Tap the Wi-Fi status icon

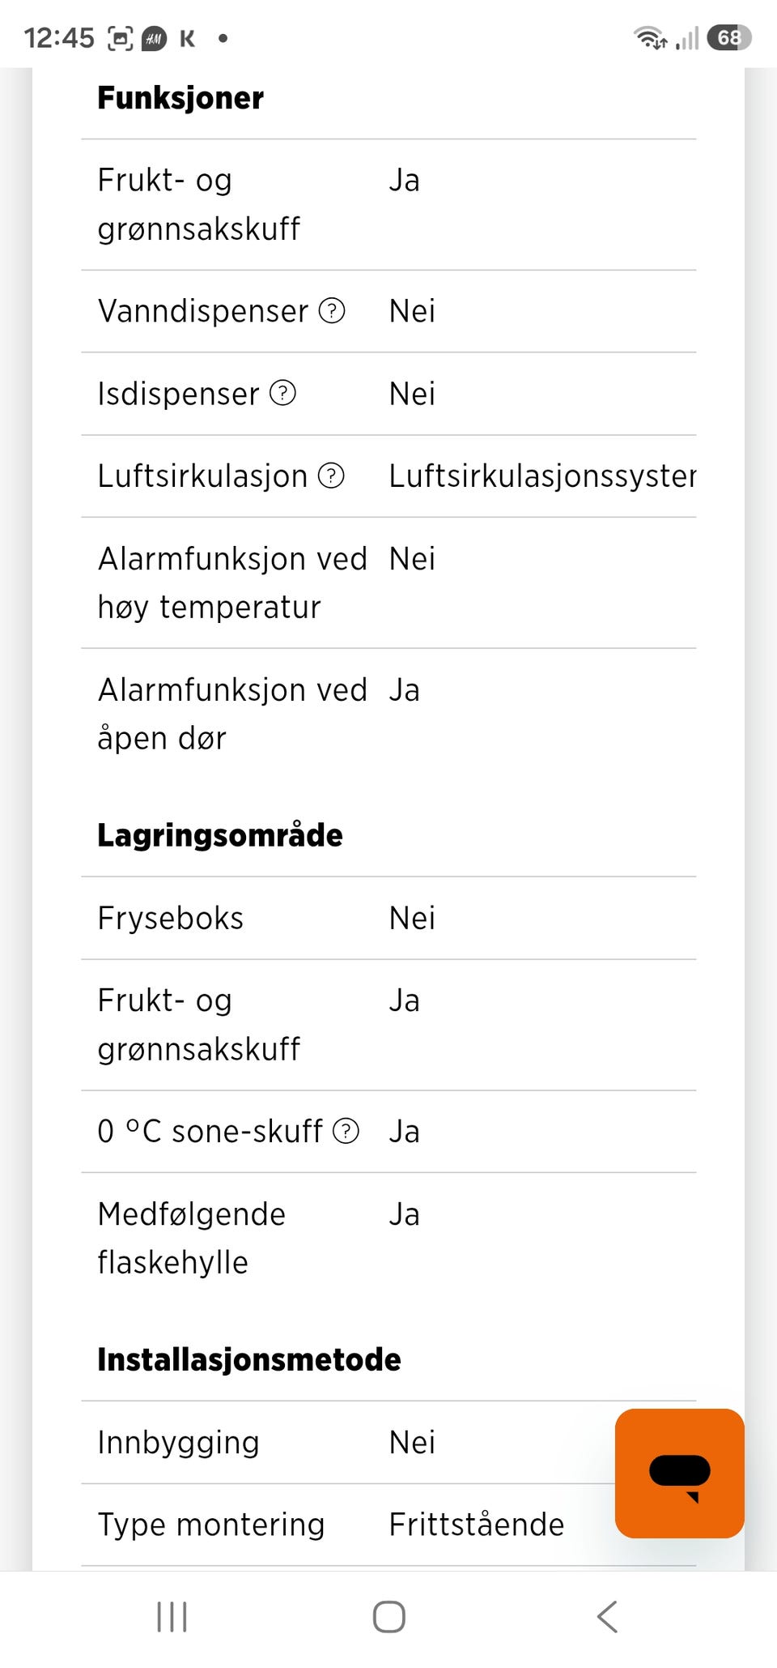pos(650,37)
